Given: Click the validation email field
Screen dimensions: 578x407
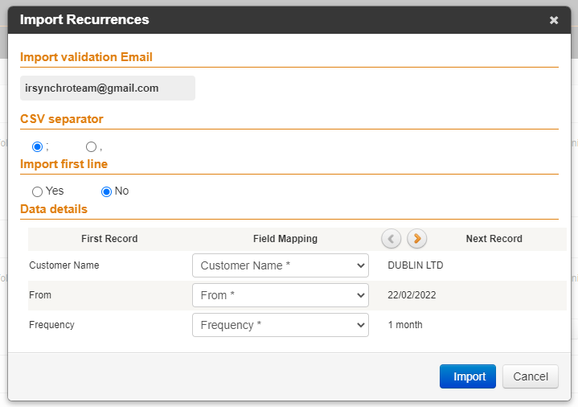Looking at the screenshot, I should point(108,88).
